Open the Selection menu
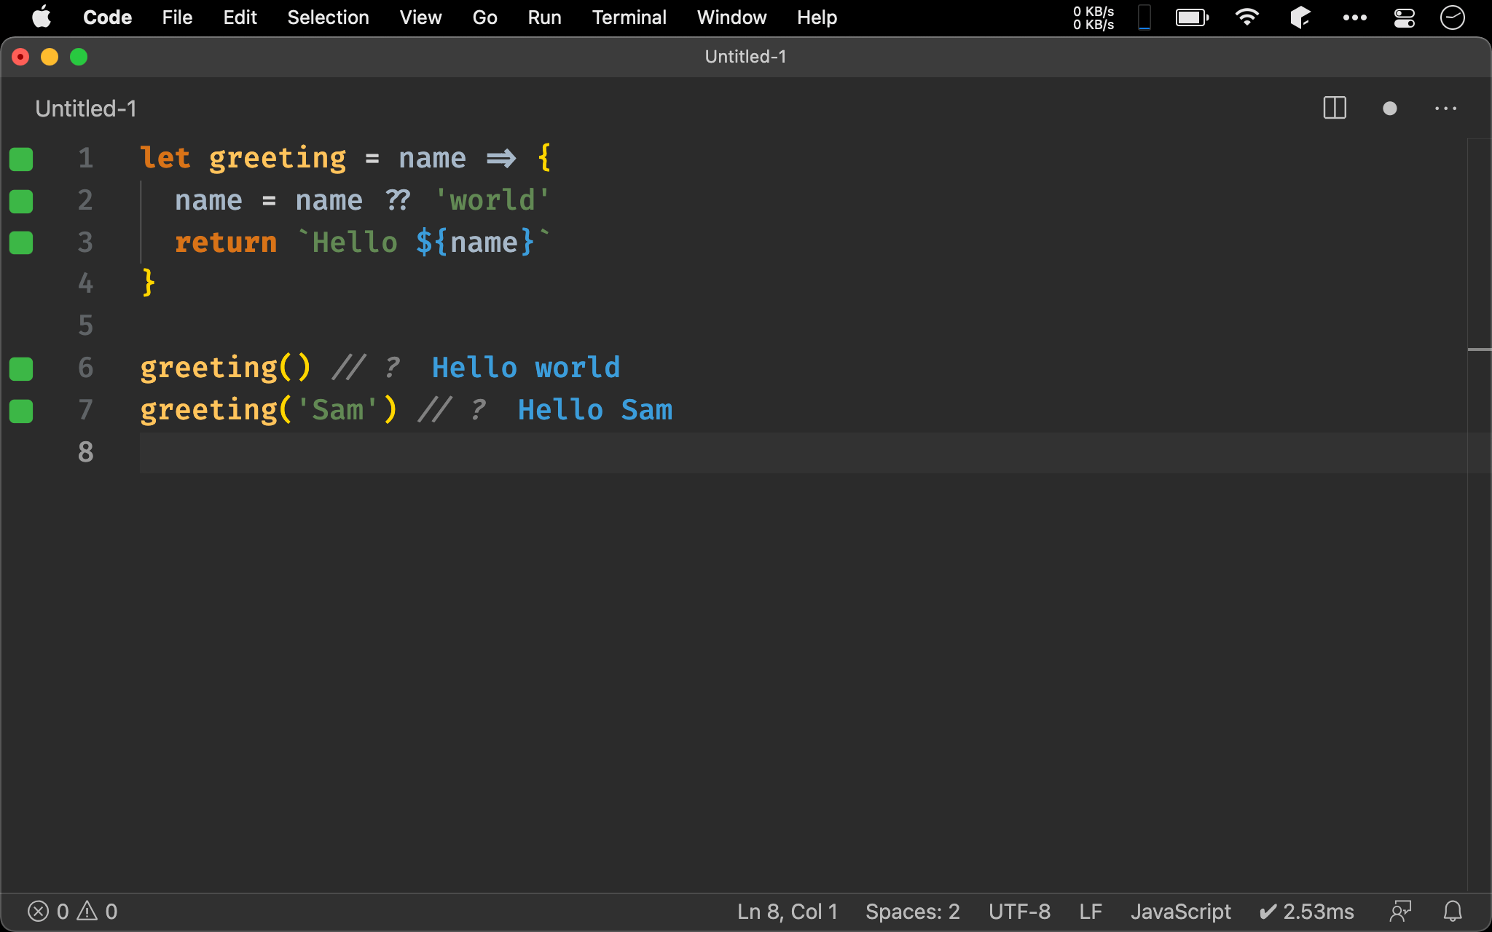 pyautogui.click(x=328, y=17)
